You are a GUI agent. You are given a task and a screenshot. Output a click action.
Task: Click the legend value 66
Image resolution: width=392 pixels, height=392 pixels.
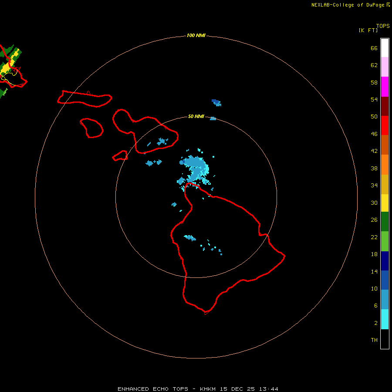pos(374,48)
